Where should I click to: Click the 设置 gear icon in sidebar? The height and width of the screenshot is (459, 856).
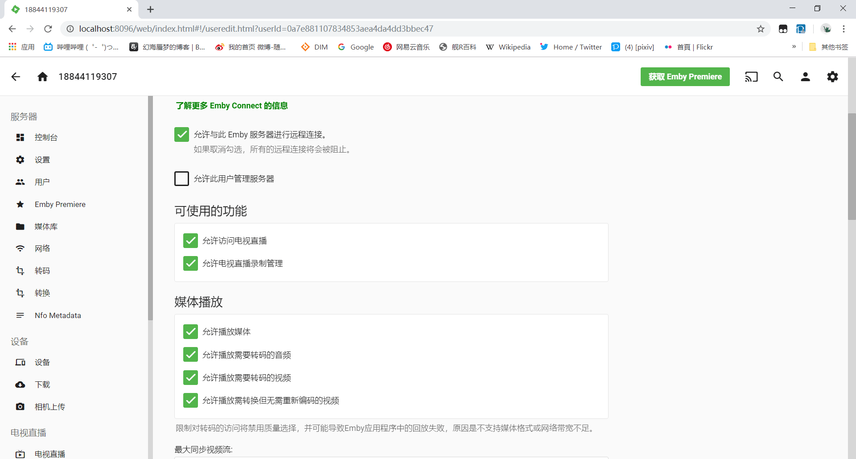pos(20,160)
